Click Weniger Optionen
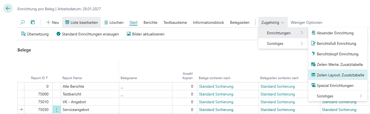 tap(307, 22)
